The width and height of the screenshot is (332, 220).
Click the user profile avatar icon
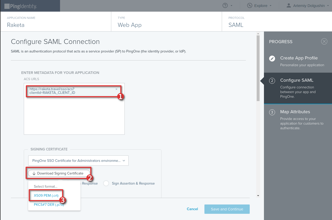(x=289, y=5)
